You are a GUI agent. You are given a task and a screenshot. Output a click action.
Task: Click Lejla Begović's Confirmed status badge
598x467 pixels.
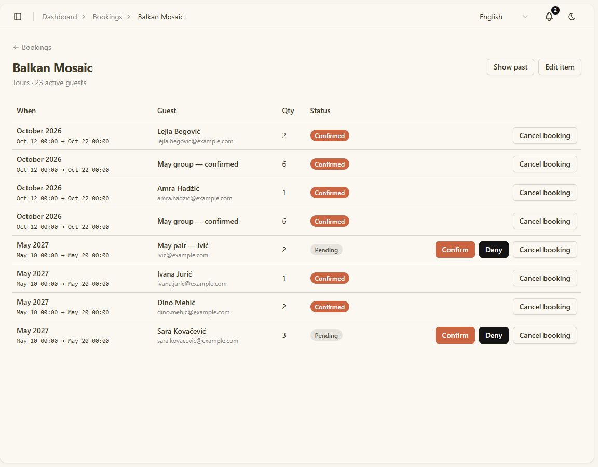[x=330, y=136]
